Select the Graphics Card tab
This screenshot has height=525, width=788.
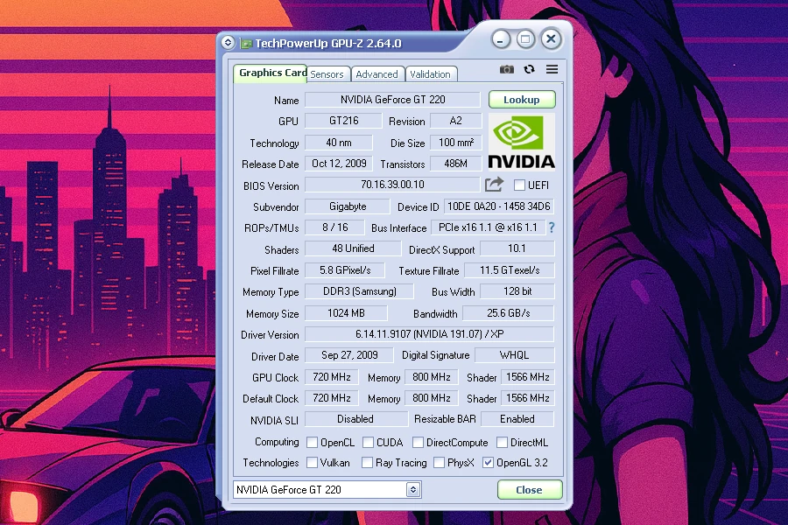point(271,73)
